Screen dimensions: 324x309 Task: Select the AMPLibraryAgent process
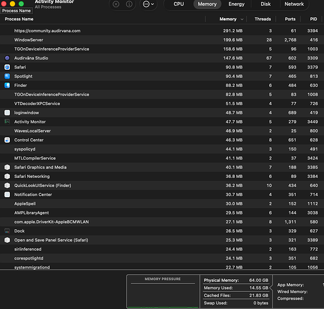click(162, 213)
